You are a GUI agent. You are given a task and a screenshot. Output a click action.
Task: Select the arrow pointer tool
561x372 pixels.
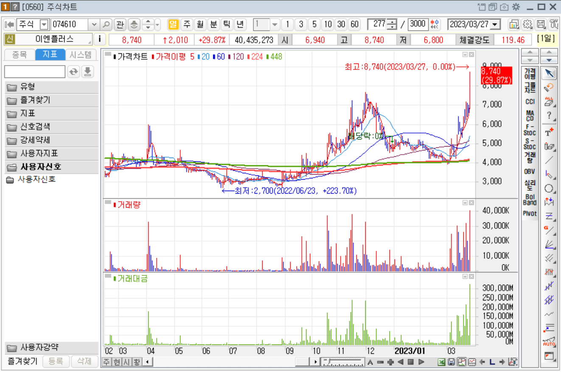click(x=550, y=73)
